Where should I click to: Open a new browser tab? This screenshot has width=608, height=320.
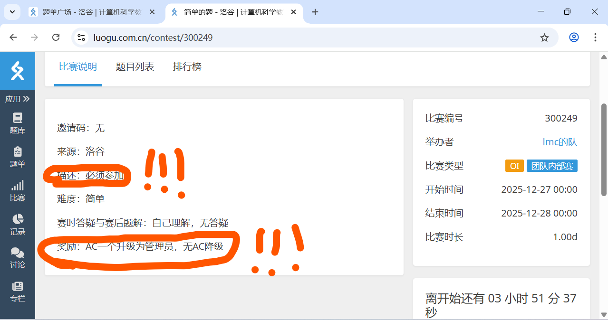pos(315,12)
